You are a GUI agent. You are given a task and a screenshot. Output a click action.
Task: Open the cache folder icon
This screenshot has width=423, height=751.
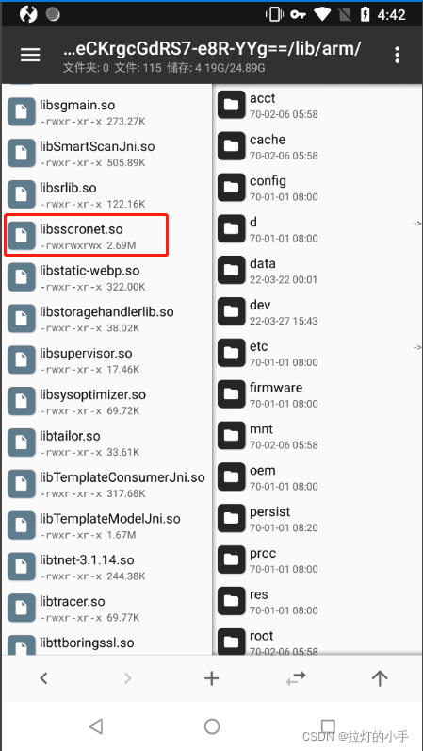[231, 146]
